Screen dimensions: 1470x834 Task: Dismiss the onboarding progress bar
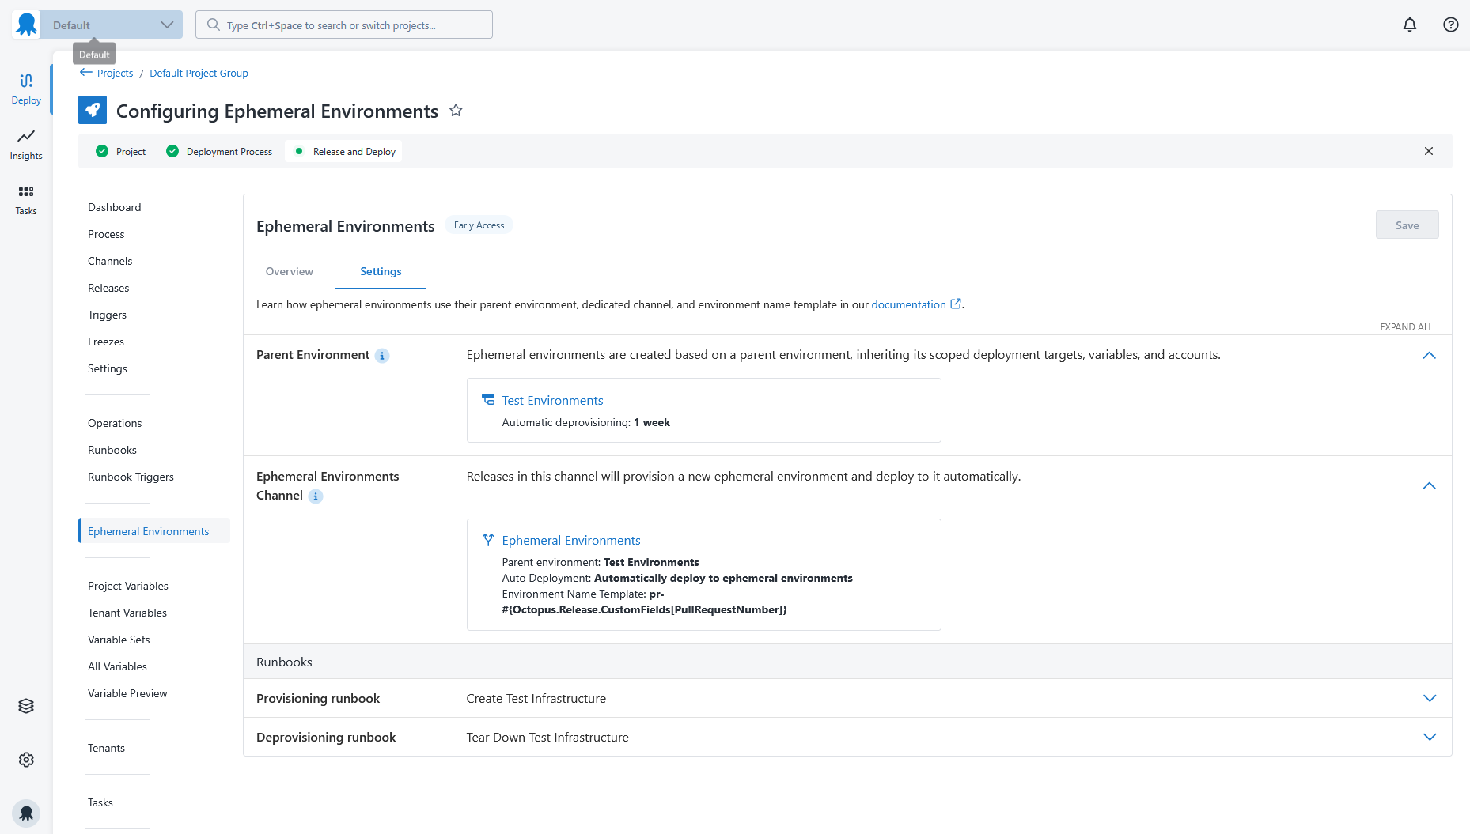click(x=1429, y=151)
